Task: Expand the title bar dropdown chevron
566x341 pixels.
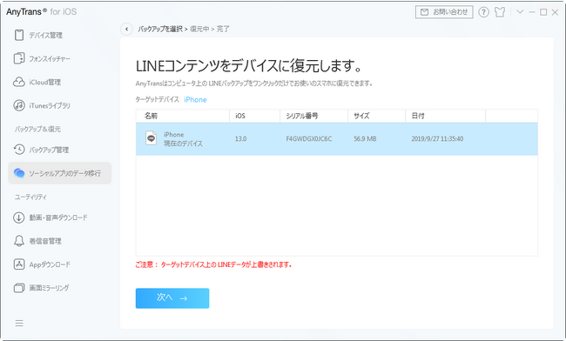Action: [520, 12]
